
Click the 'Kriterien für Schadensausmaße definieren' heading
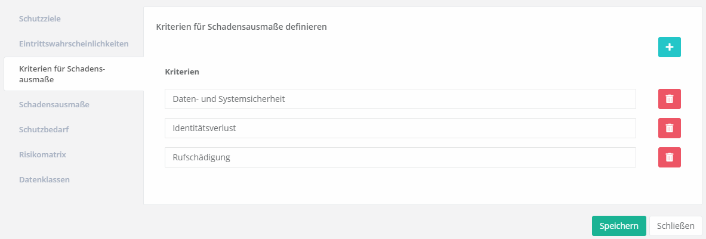241,27
